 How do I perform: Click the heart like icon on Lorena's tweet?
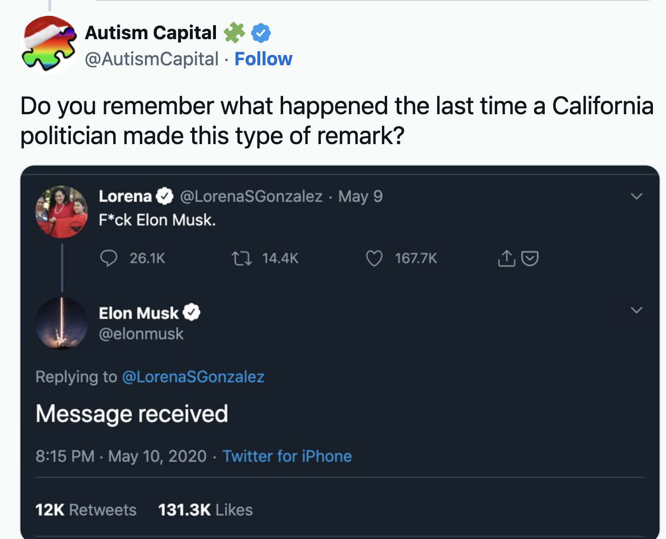tap(374, 258)
